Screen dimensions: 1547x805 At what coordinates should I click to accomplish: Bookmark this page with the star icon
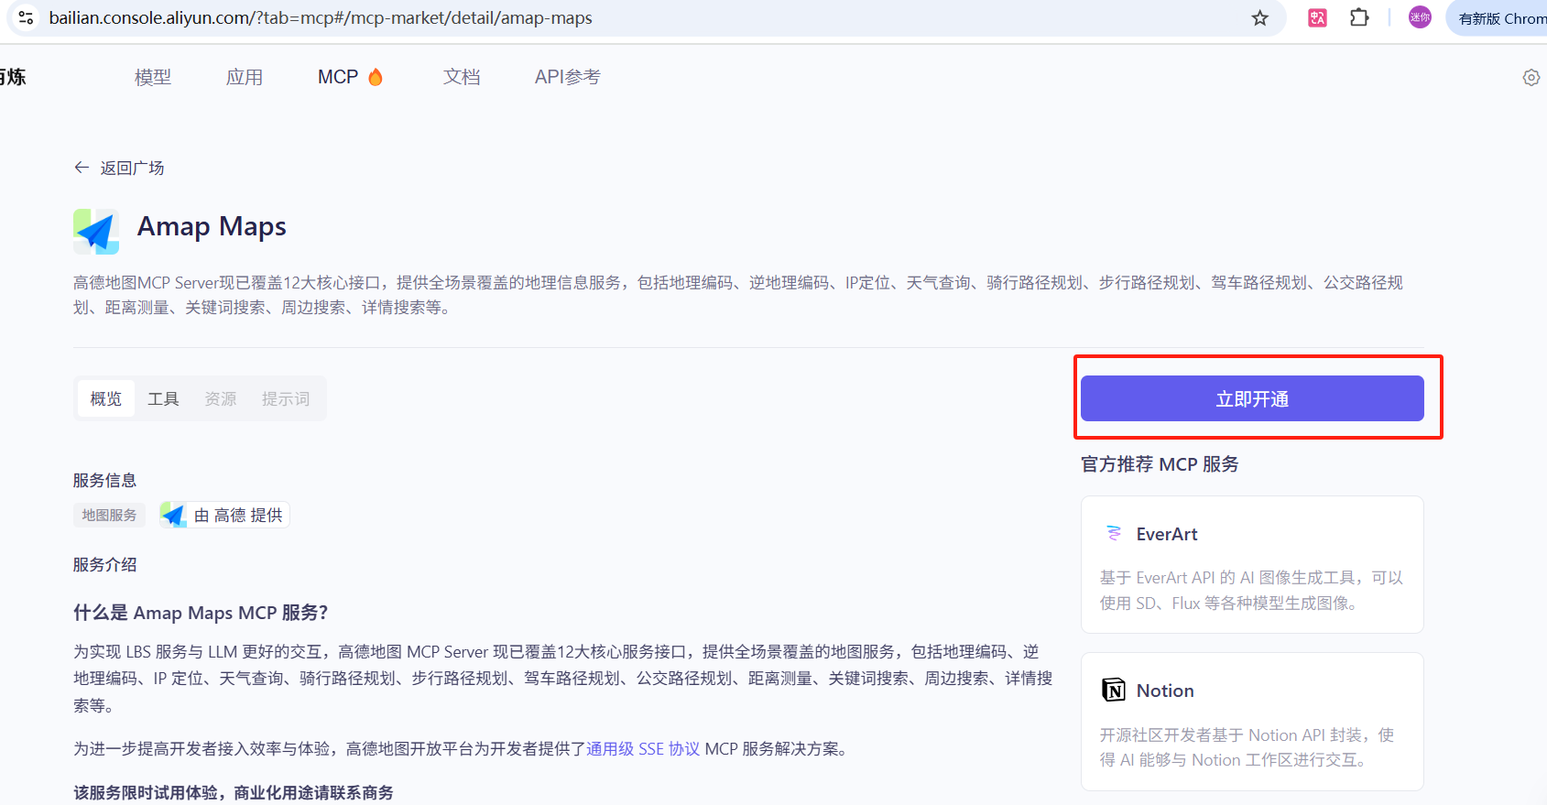1260,17
